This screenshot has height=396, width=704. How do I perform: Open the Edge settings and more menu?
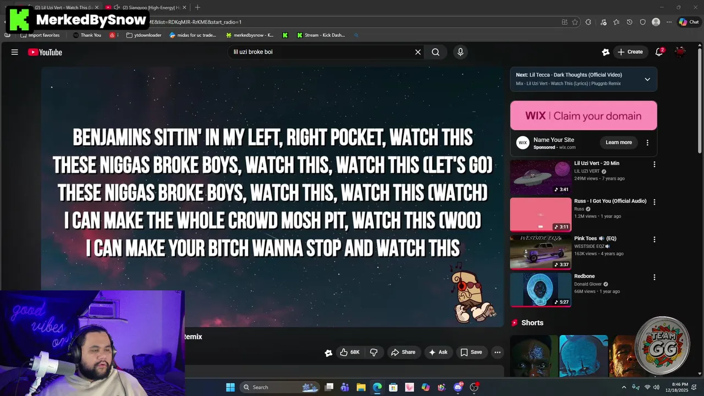[x=669, y=22]
